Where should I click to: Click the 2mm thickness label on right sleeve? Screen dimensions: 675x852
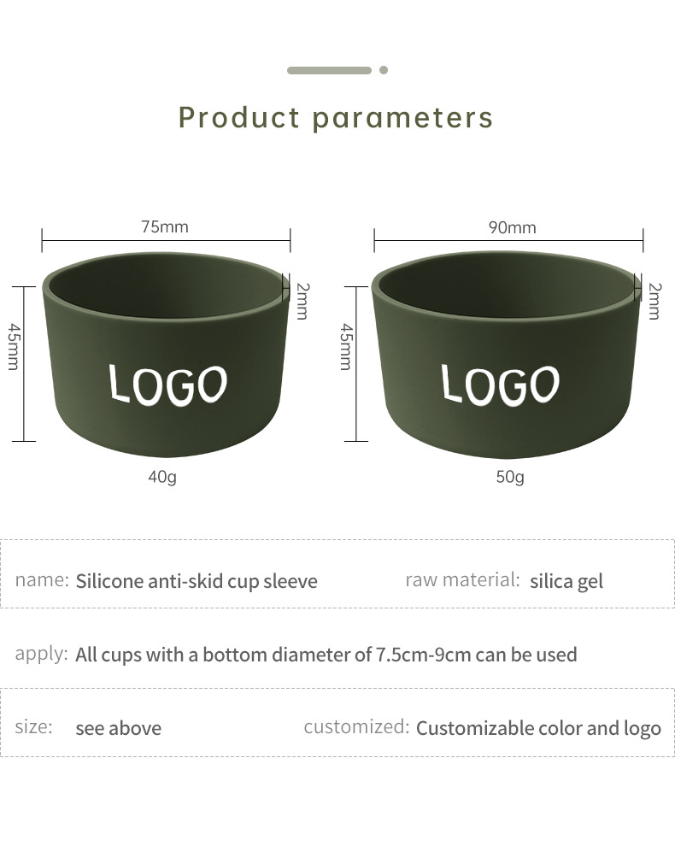654,301
